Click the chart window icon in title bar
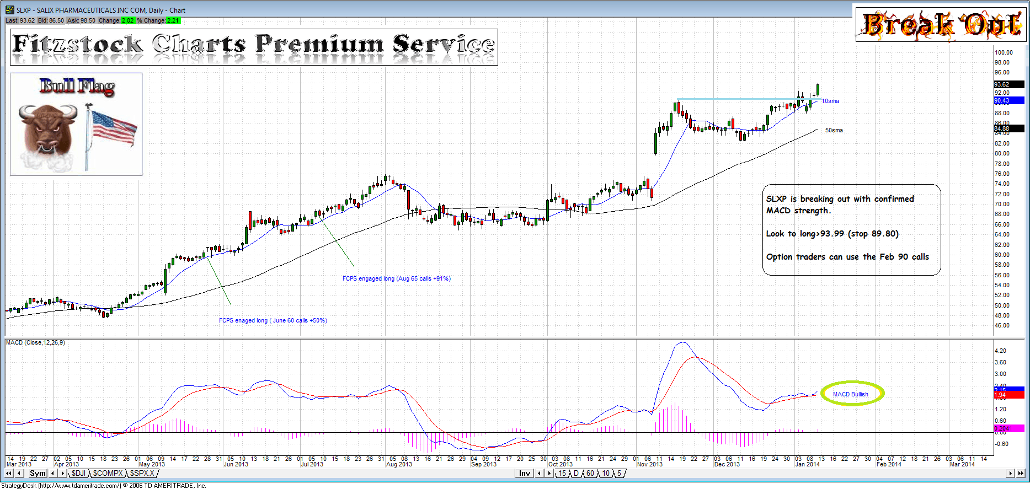The height and width of the screenshot is (489, 1030). pos(9,10)
